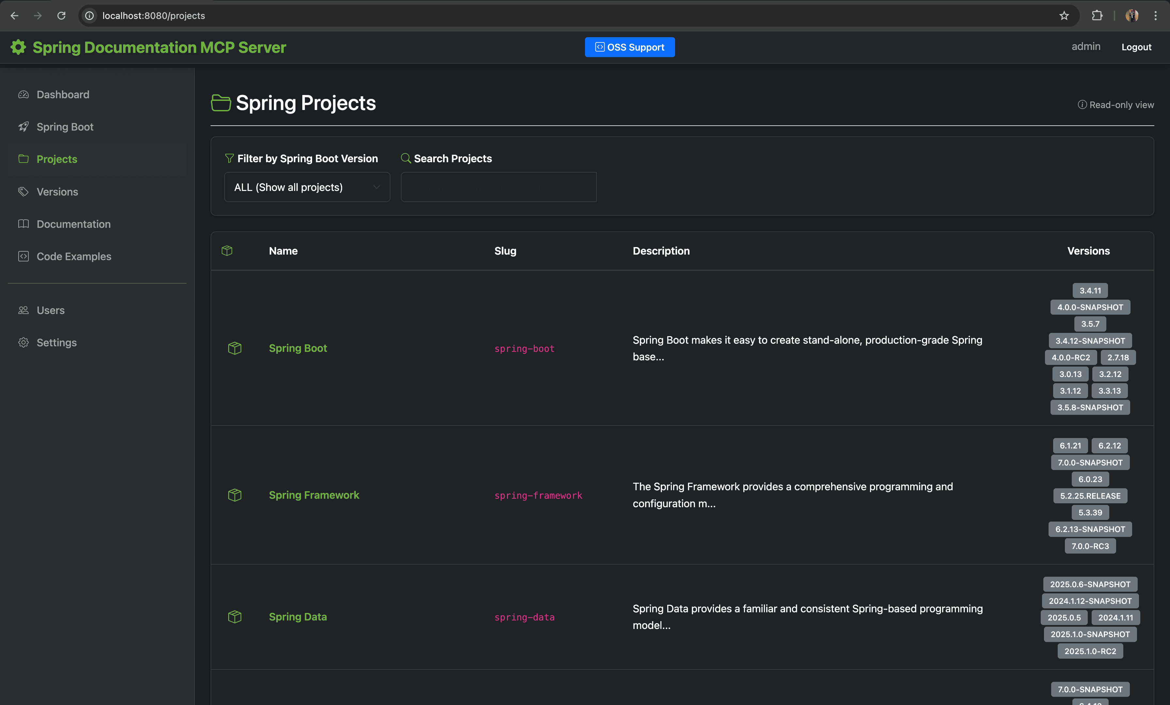Open browser extensions puzzle icon
Screen dimensions: 1170x705
click(x=1097, y=16)
